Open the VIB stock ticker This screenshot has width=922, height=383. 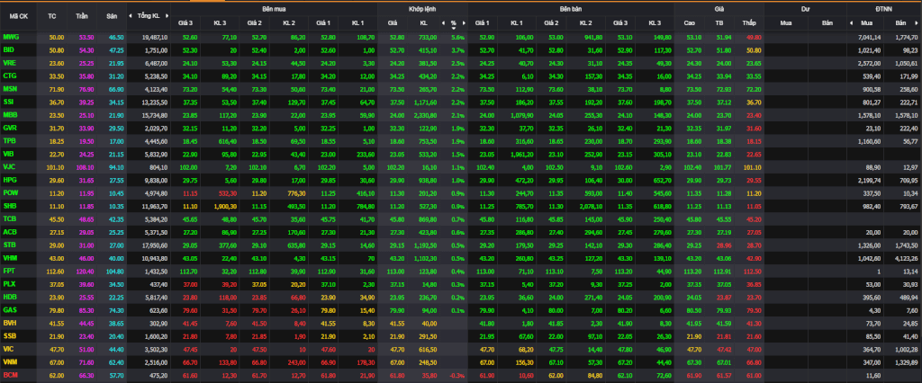(x=9, y=154)
